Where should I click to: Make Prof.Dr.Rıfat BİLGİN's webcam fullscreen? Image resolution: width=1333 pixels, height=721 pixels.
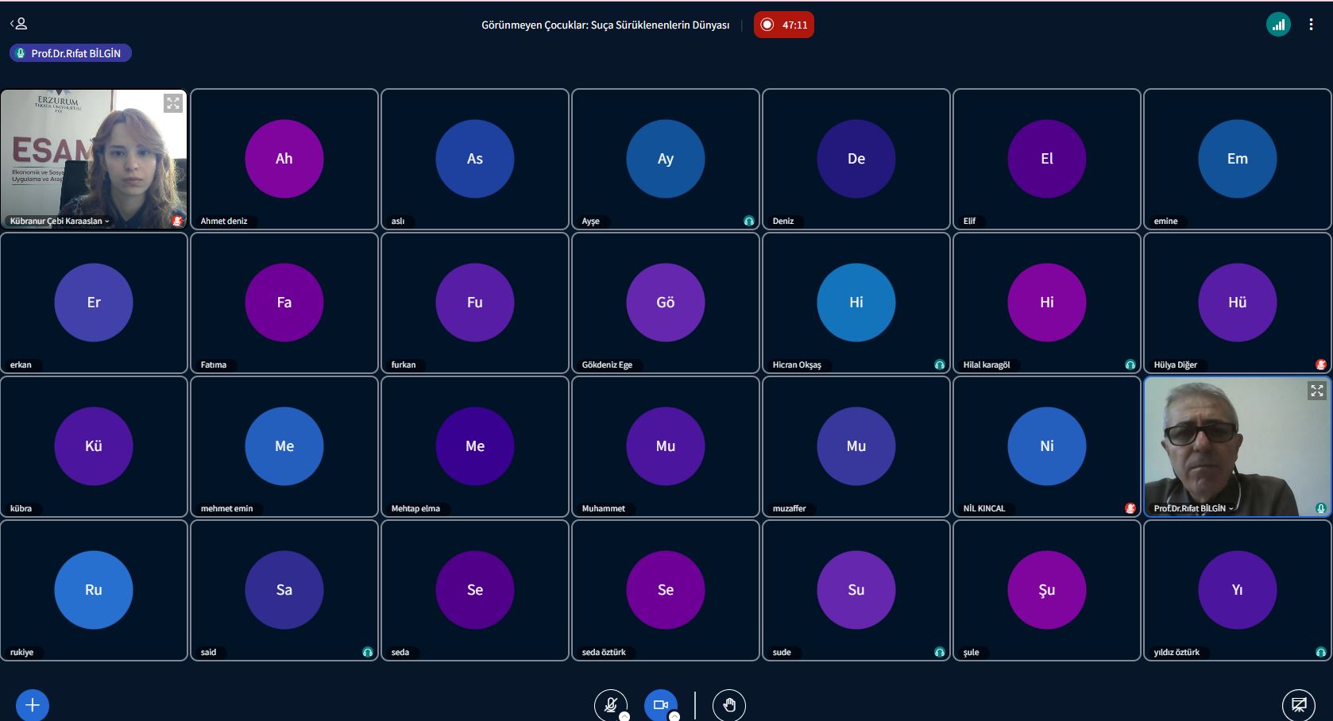click(1316, 391)
